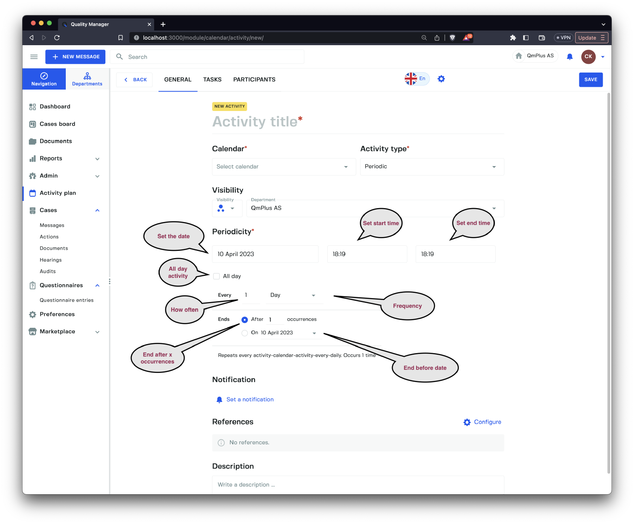The image size is (634, 524).
Task: Reload the page with the refresh icon
Action: pos(57,38)
